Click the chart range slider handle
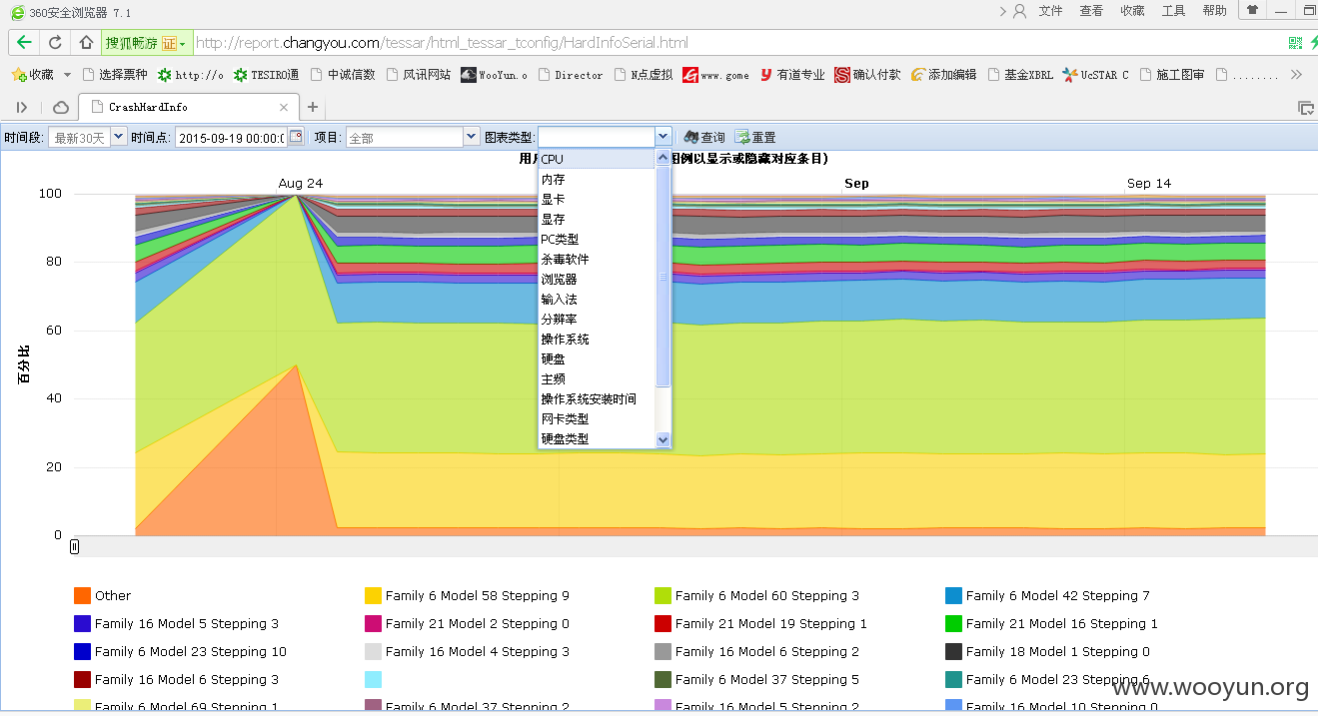This screenshot has width=1318, height=716. (74, 546)
